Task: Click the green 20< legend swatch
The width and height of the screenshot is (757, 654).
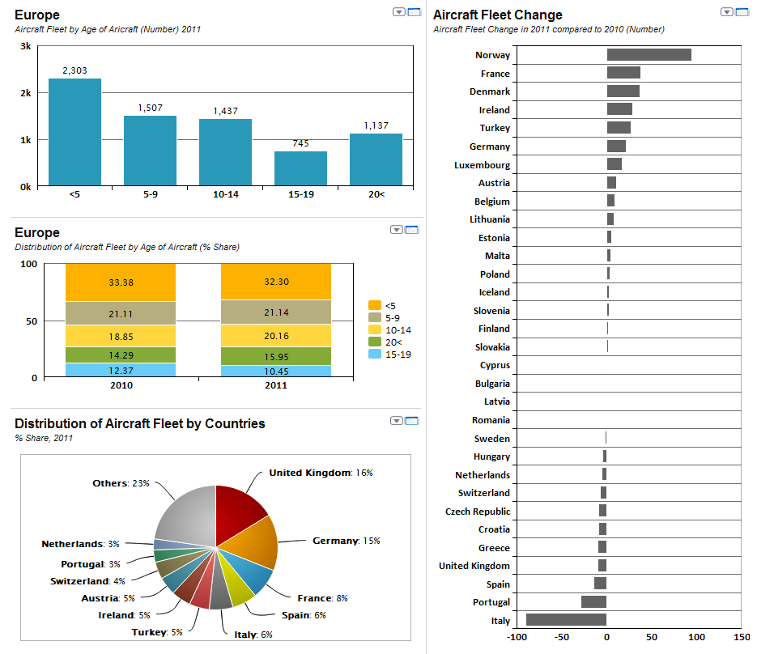Action: pyautogui.click(x=375, y=342)
